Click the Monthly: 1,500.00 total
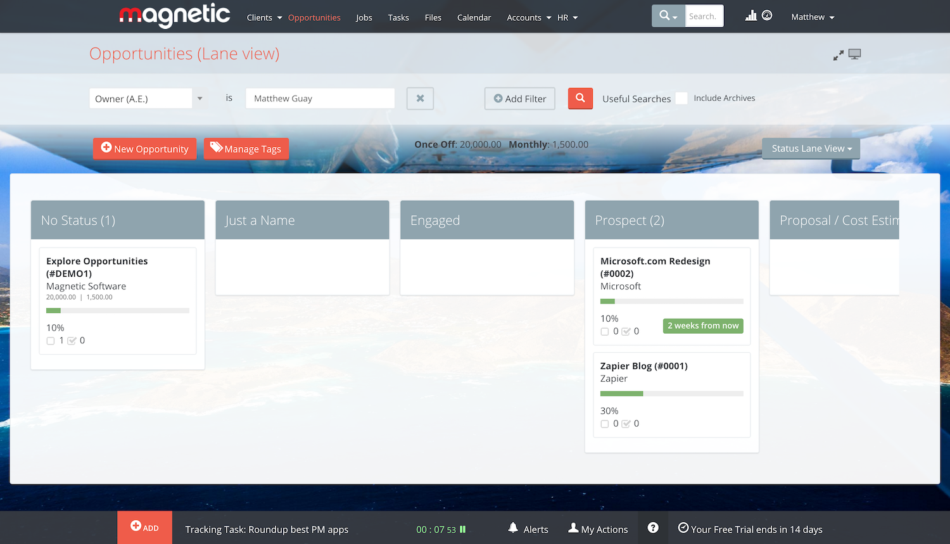This screenshot has height=544, width=950. pos(548,144)
